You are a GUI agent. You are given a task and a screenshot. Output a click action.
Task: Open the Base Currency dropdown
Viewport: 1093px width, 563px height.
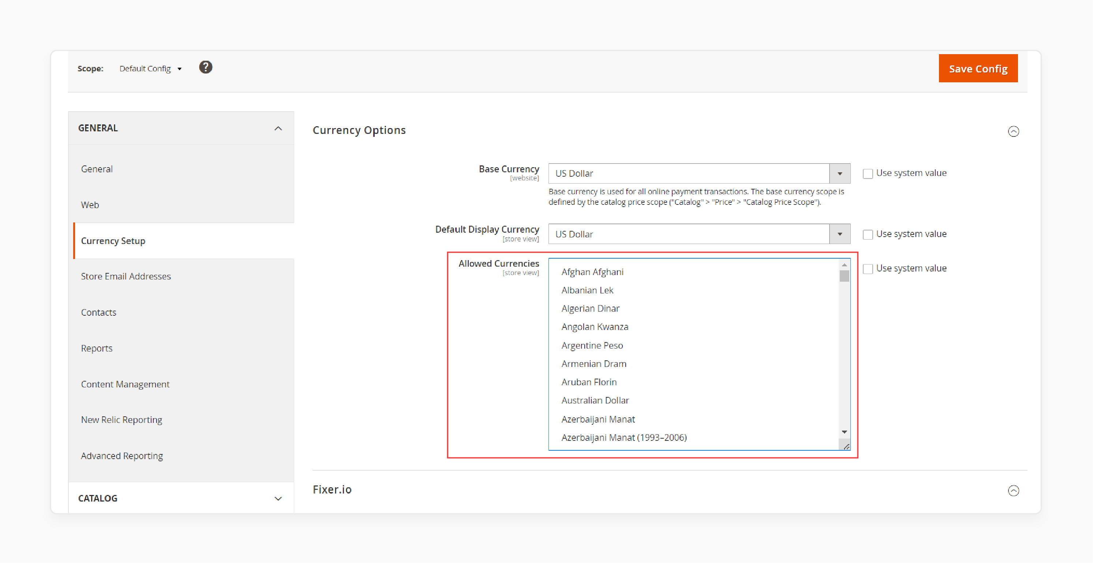699,173
